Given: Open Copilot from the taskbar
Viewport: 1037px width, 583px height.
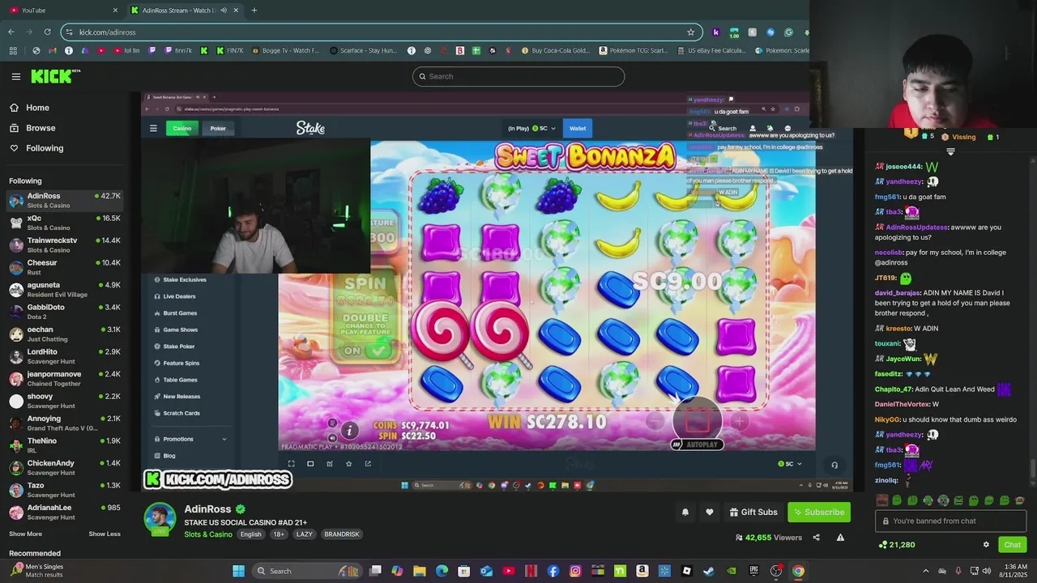Looking at the screenshot, I should (x=397, y=571).
